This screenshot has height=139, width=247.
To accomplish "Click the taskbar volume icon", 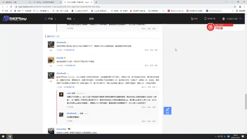I will pos(219,137).
